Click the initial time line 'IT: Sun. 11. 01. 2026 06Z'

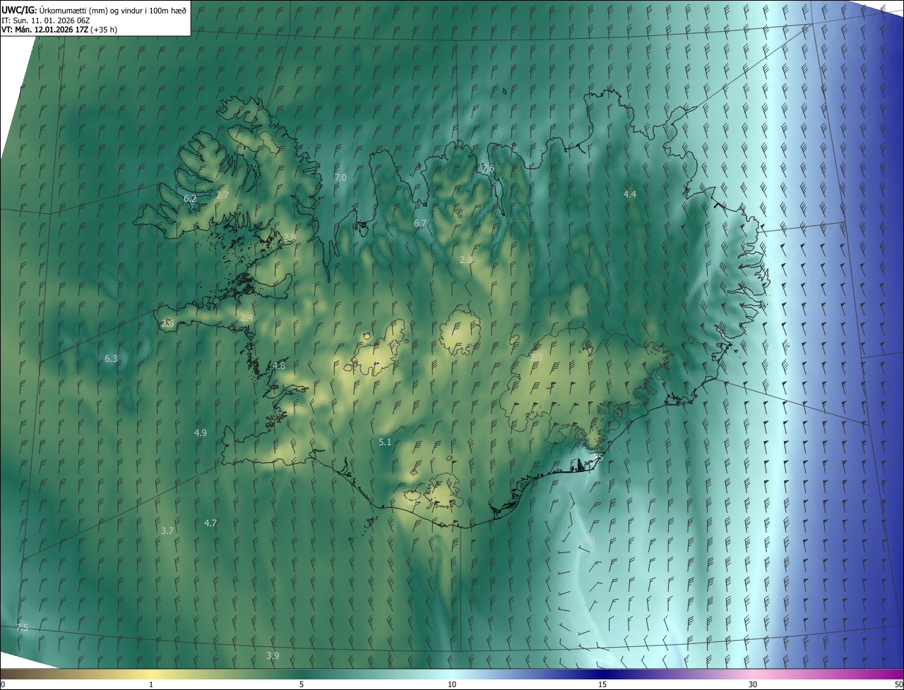tap(46, 20)
